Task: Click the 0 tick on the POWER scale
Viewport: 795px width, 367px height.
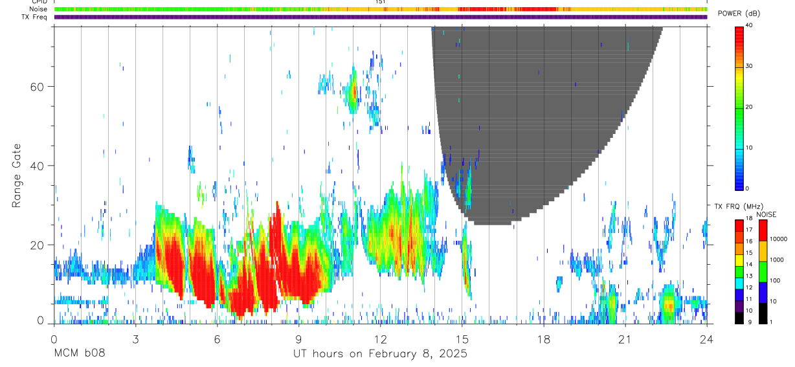Action: (748, 188)
